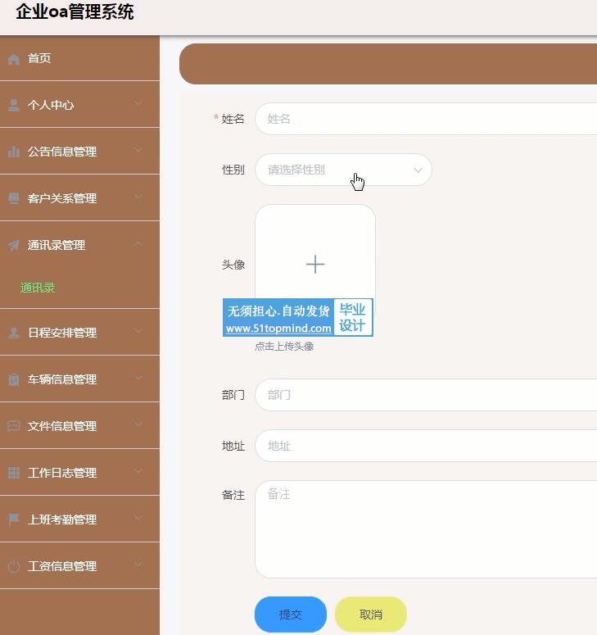Select the 通讯录 submenu entry
597x635 pixels.
[x=38, y=288]
